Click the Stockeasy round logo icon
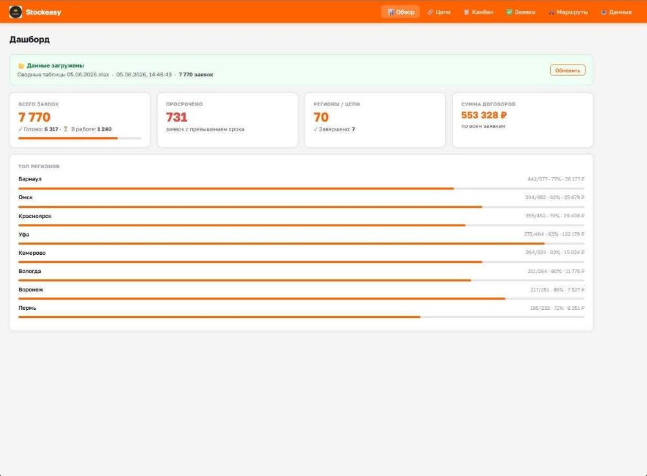Screen dimensions: 647x476 (x=16, y=12)
